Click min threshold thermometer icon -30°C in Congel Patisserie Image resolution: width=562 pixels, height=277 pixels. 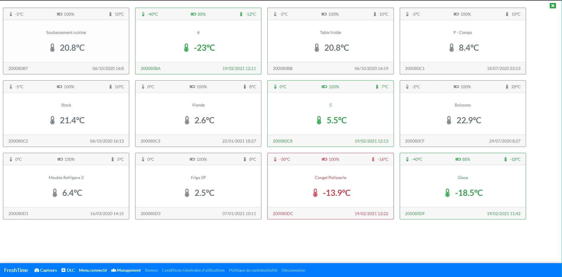(275, 159)
